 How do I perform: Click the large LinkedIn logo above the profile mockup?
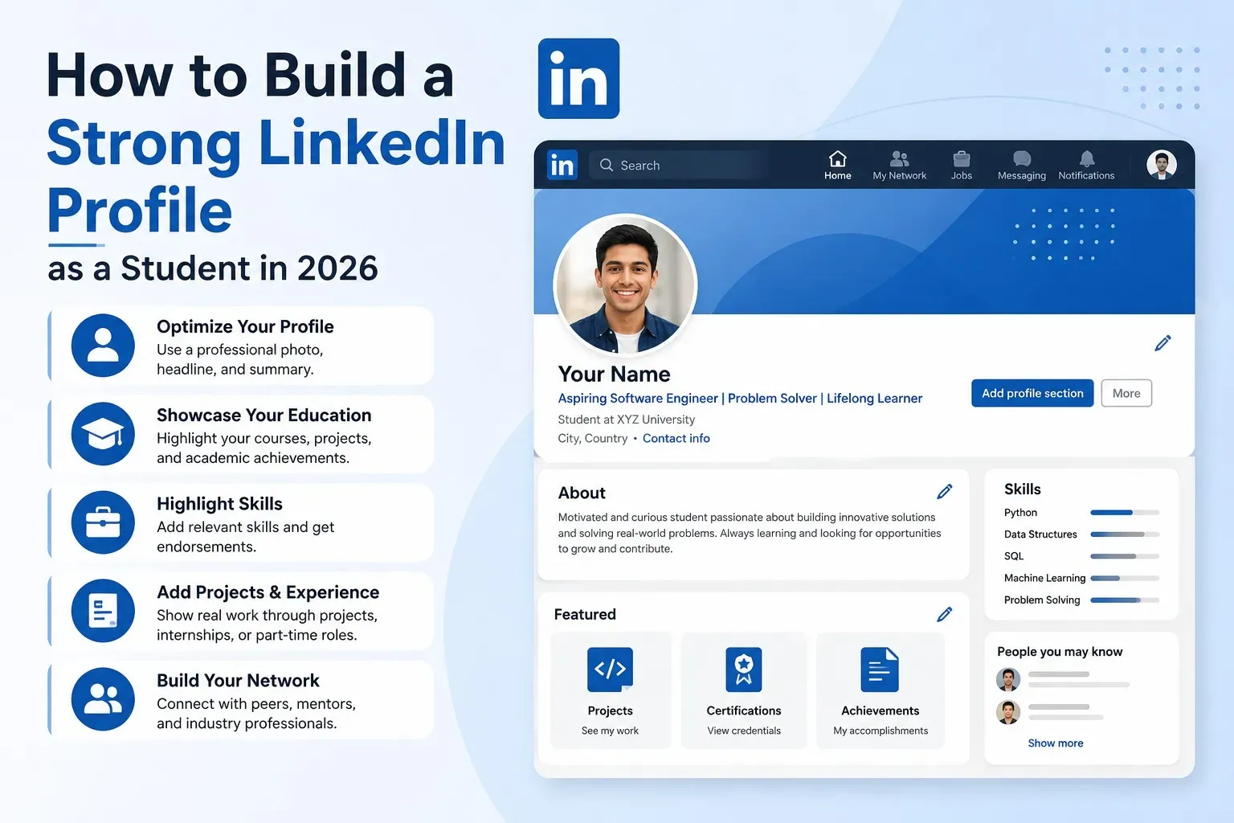[x=578, y=79]
